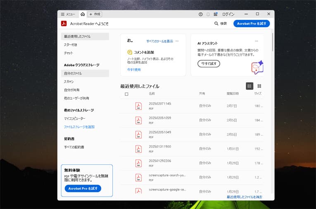Switch to list view icon
The width and height of the screenshot is (316, 209).
[x=249, y=86]
